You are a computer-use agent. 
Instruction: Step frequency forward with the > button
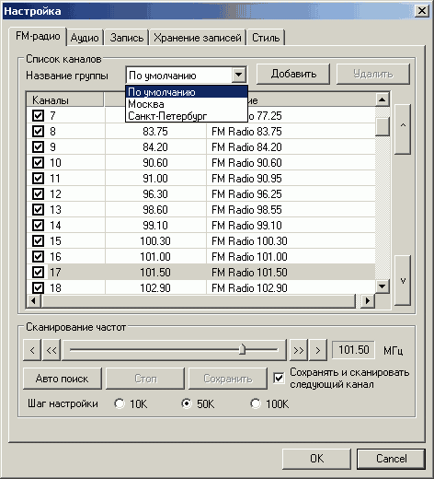(x=318, y=350)
